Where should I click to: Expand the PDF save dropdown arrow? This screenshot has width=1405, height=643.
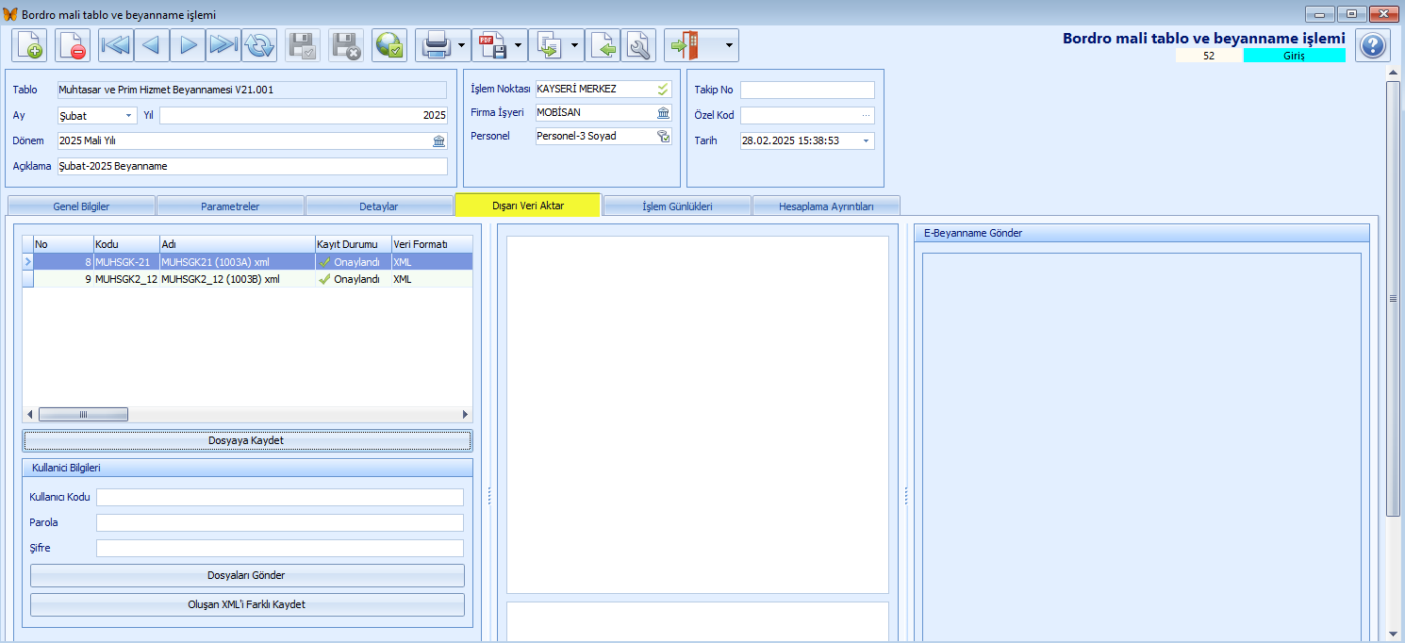click(x=519, y=45)
